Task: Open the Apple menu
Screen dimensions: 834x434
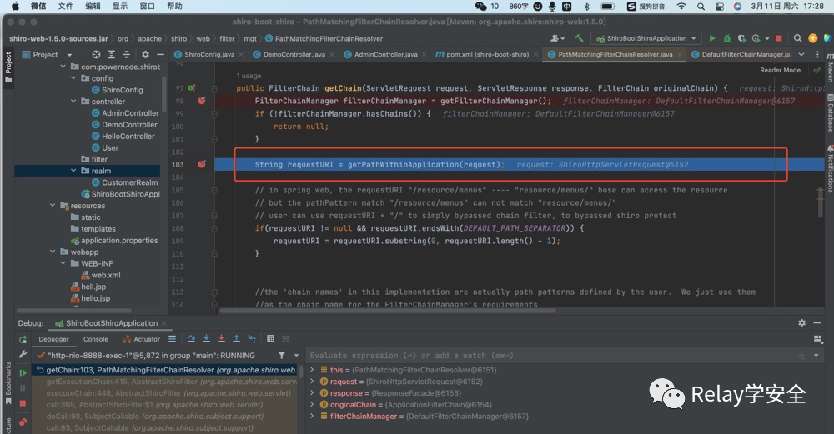Action: pyautogui.click(x=14, y=7)
